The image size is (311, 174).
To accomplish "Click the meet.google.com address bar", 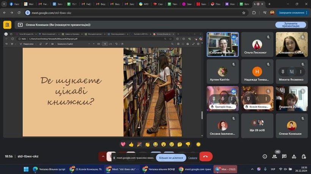I will pos(135,12).
